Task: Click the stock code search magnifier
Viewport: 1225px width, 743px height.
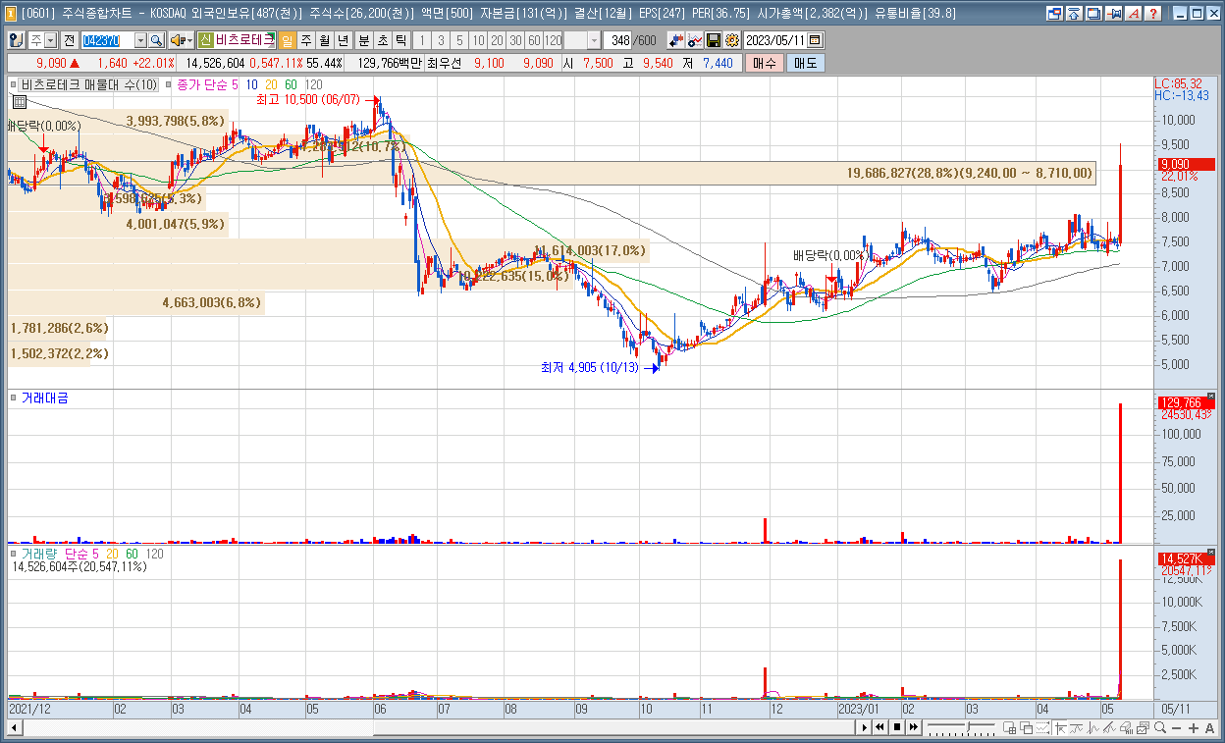Action: [156, 40]
